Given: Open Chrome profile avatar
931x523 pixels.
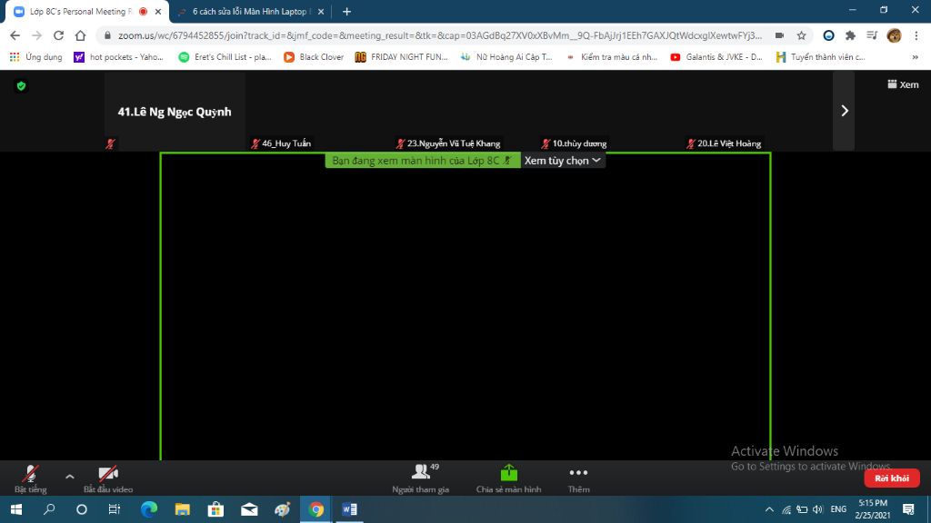Looking at the screenshot, I should pos(895,35).
